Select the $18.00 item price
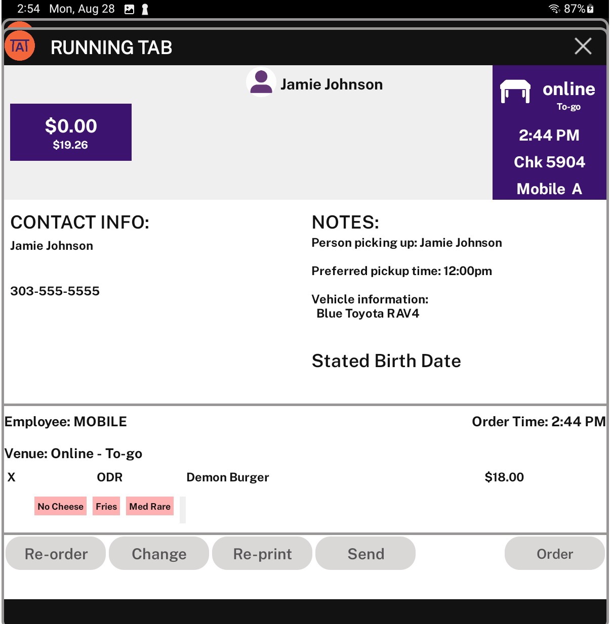The width and height of the screenshot is (611, 624). (x=504, y=477)
